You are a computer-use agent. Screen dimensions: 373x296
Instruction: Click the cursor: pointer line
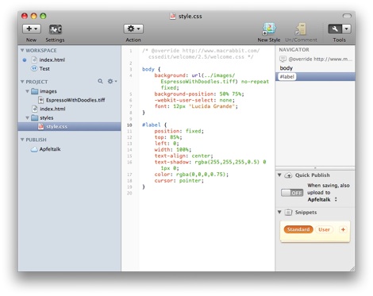pyautogui.click(x=179, y=180)
